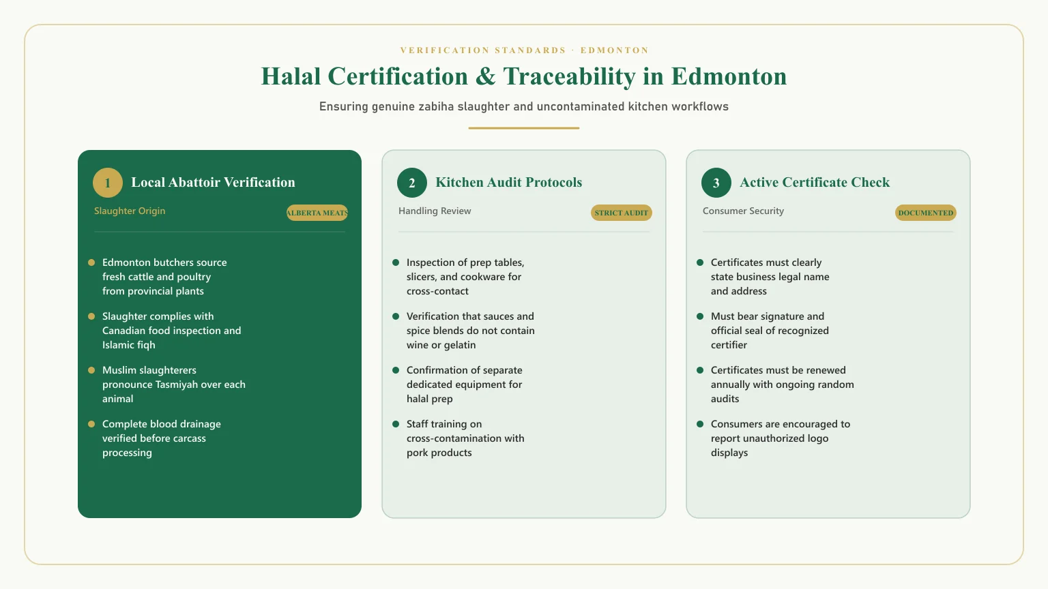Click the bullet about staff training on cross-contamination

pos(465,438)
